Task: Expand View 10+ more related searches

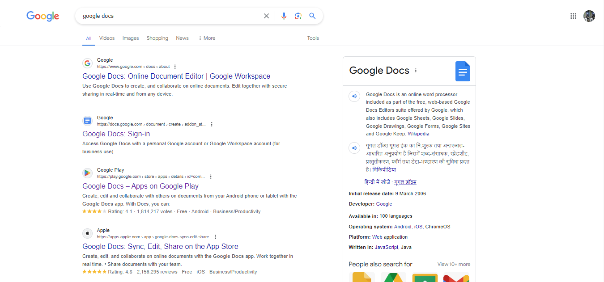Action: click(454, 264)
